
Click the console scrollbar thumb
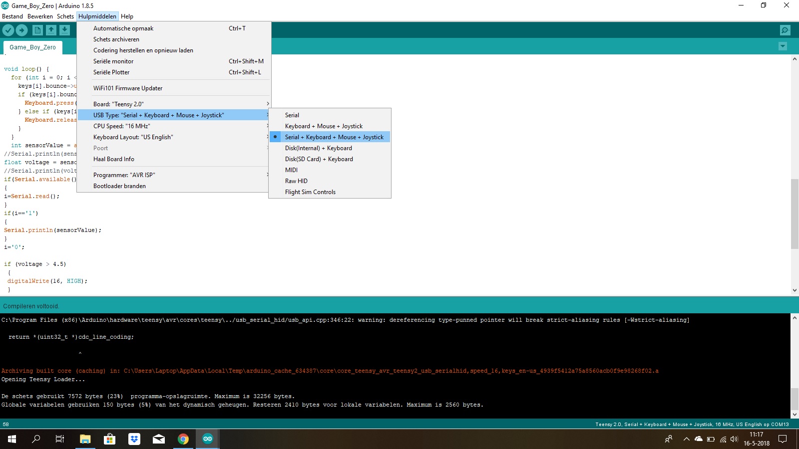[x=795, y=399]
